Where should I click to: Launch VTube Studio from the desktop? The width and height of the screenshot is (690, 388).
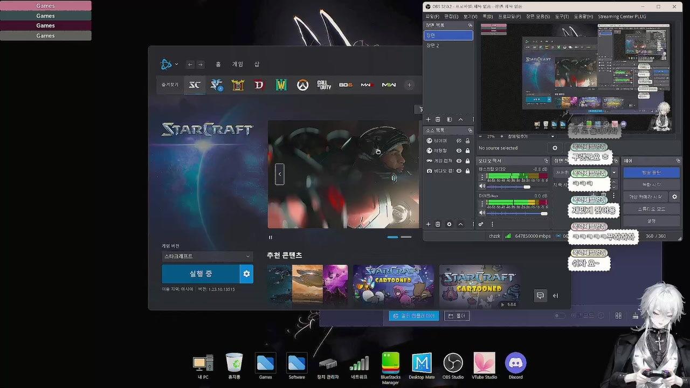[x=484, y=365]
